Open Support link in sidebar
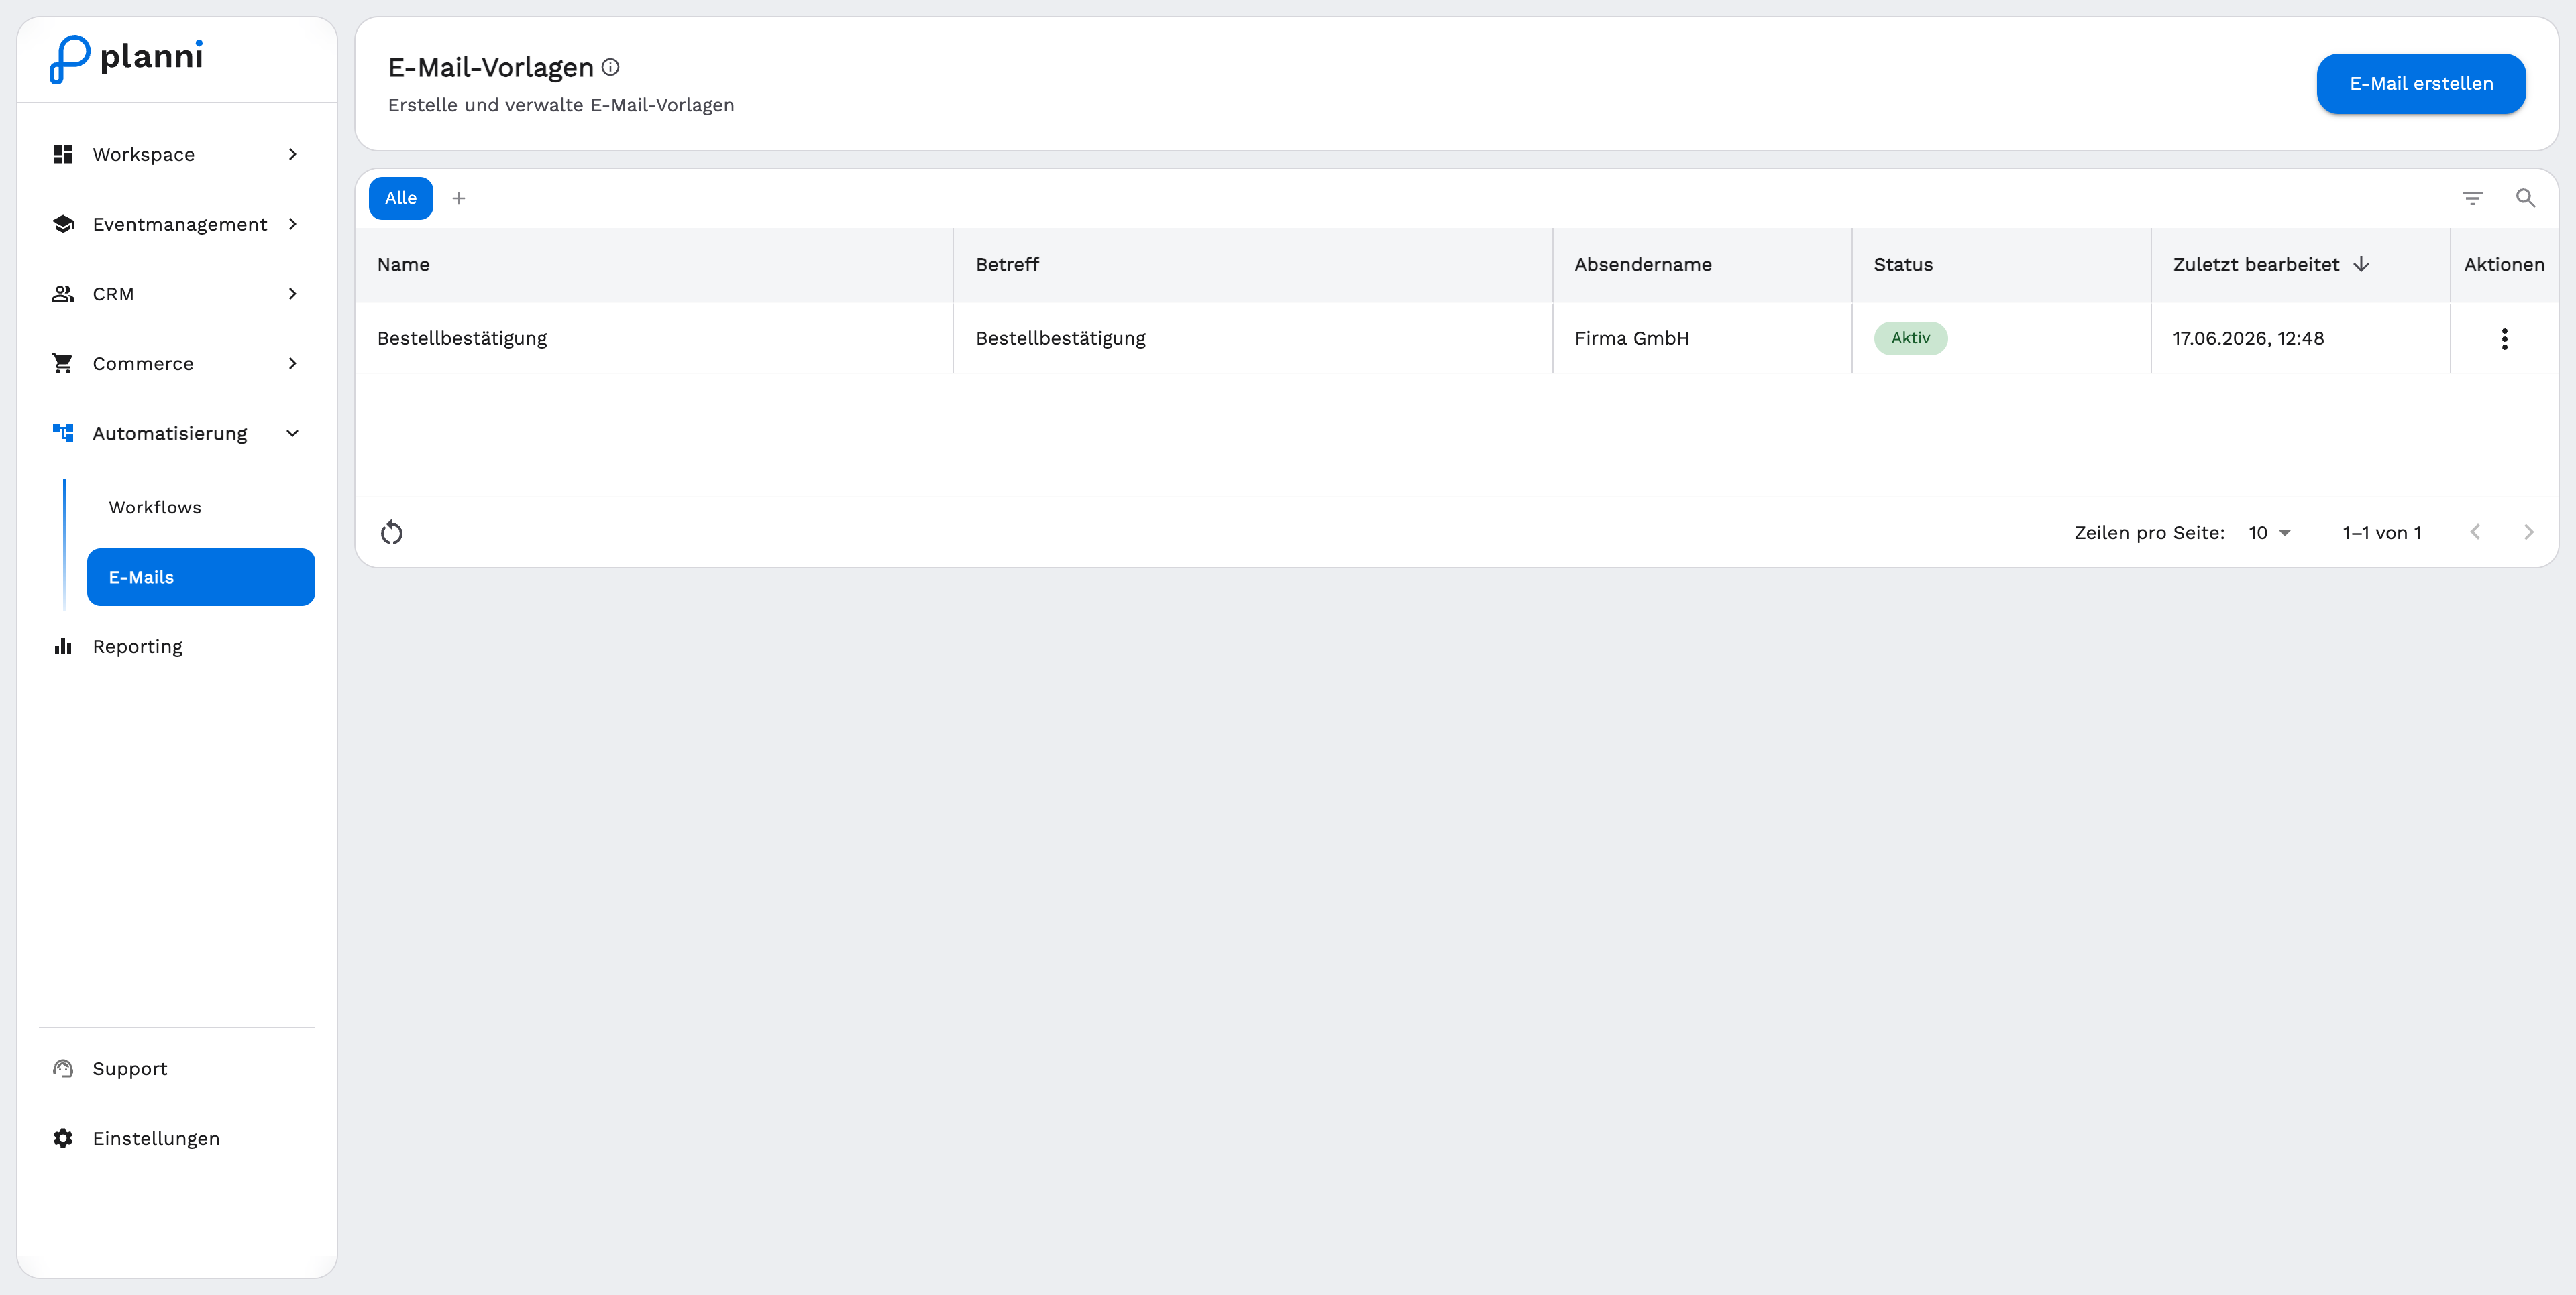This screenshot has width=2576, height=1295. (177, 1068)
